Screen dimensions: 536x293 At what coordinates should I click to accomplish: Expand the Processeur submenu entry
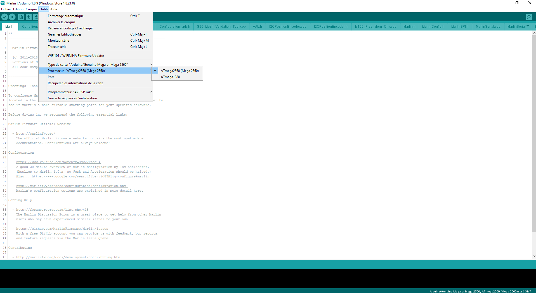(96, 71)
